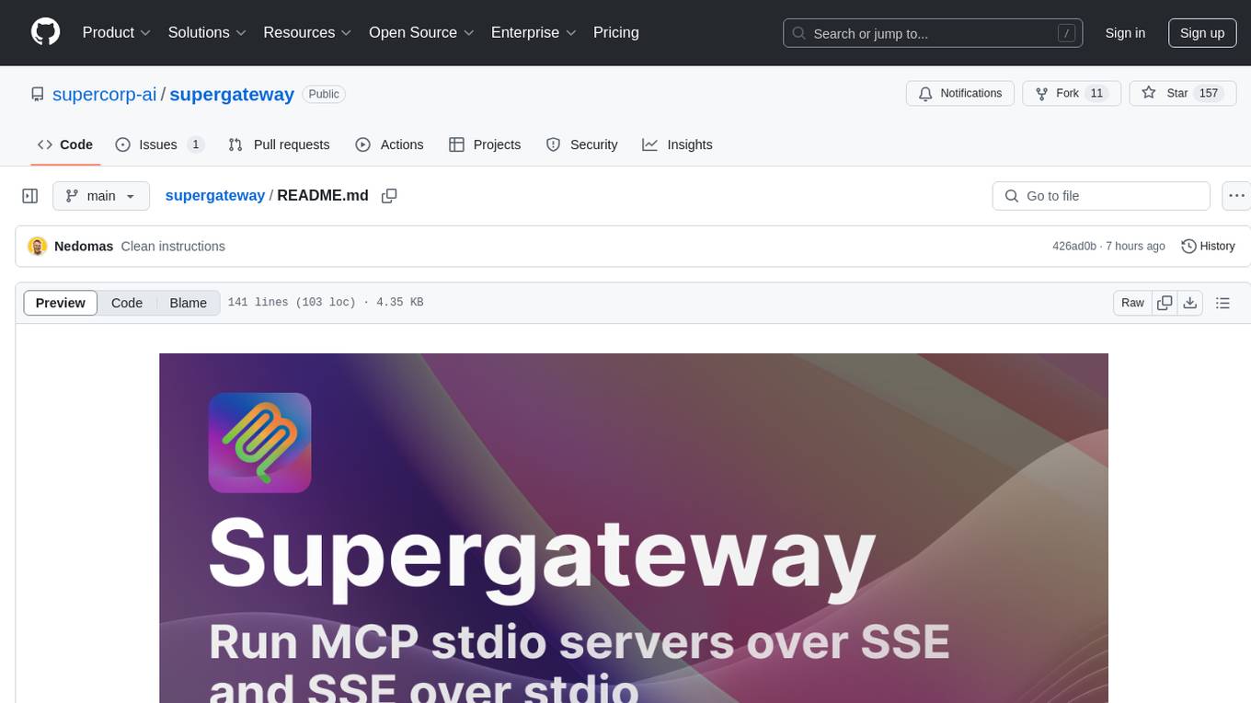1251x703 pixels.
Task: Switch to the Projects tab
Action: [x=485, y=144]
